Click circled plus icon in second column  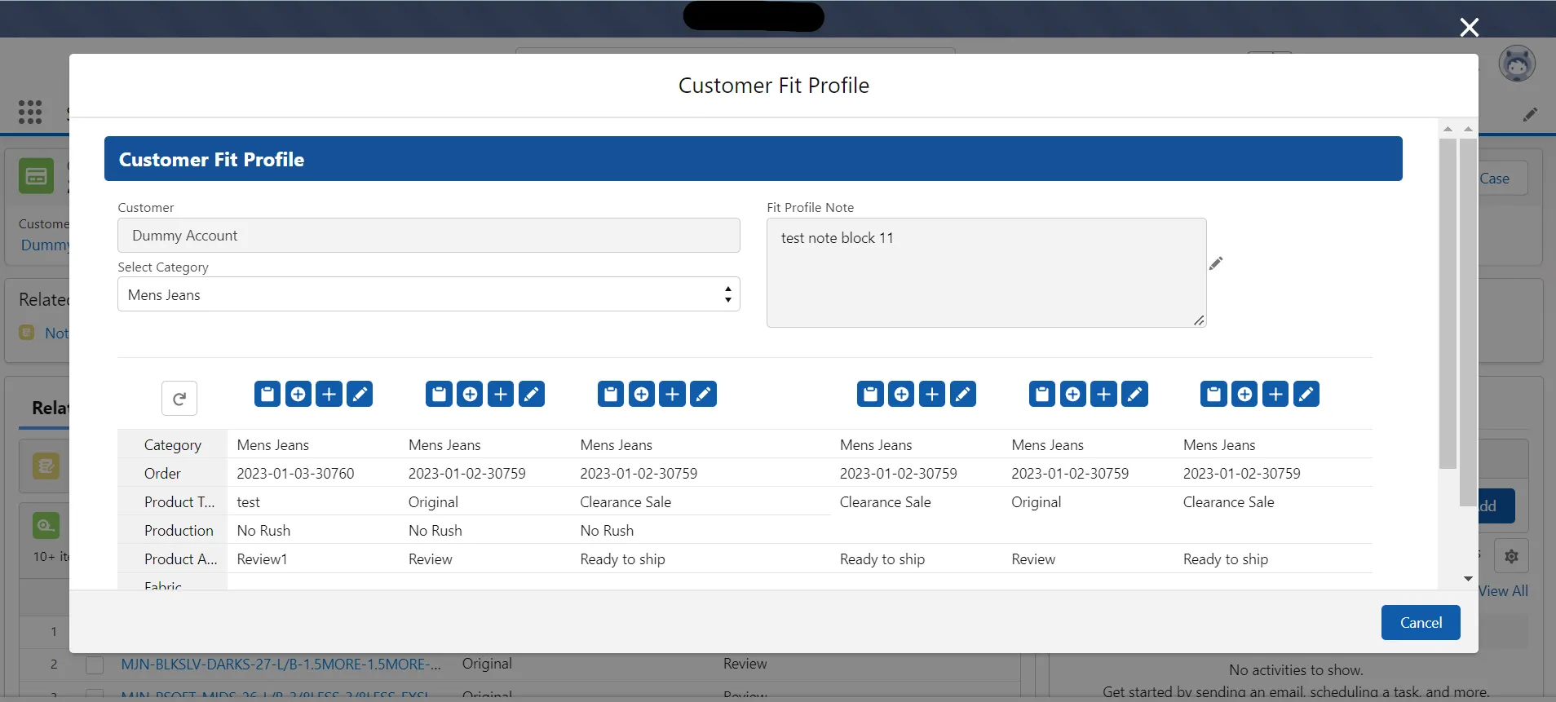pos(470,395)
